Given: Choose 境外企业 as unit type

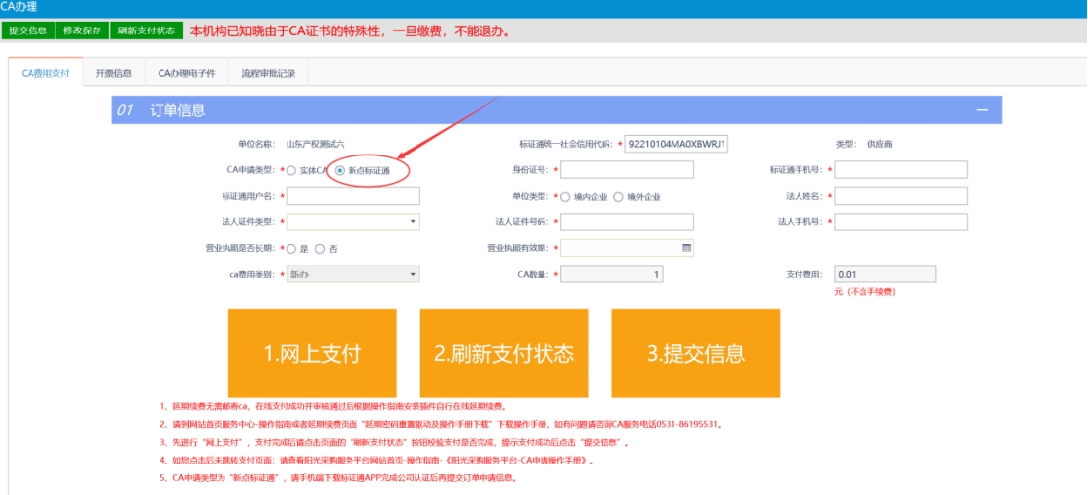Looking at the screenshot, I should (x=618, y=196).
